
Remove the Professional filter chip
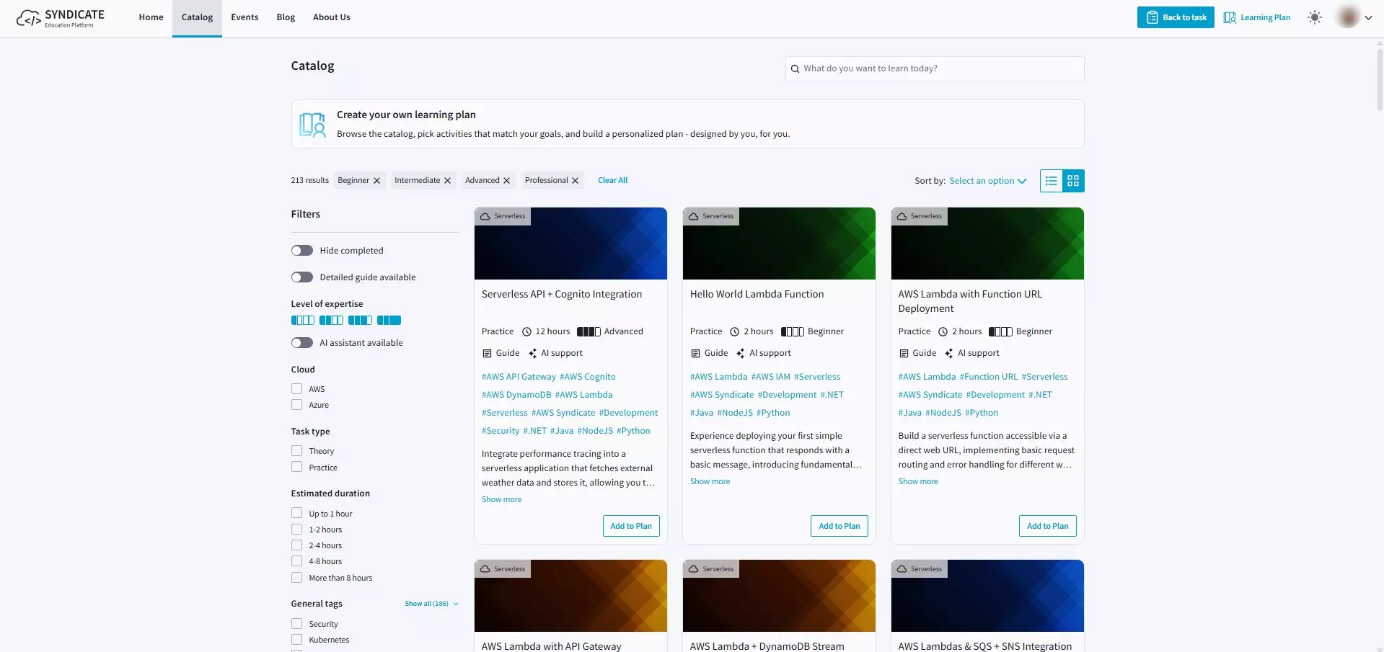[x=575, y=181]
